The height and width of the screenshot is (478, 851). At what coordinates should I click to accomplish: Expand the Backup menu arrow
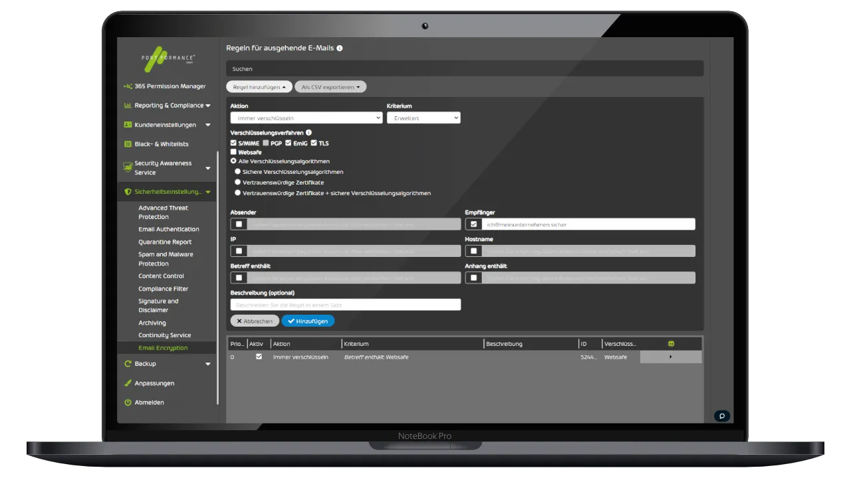pyautogui.click(x=208, y=364)
